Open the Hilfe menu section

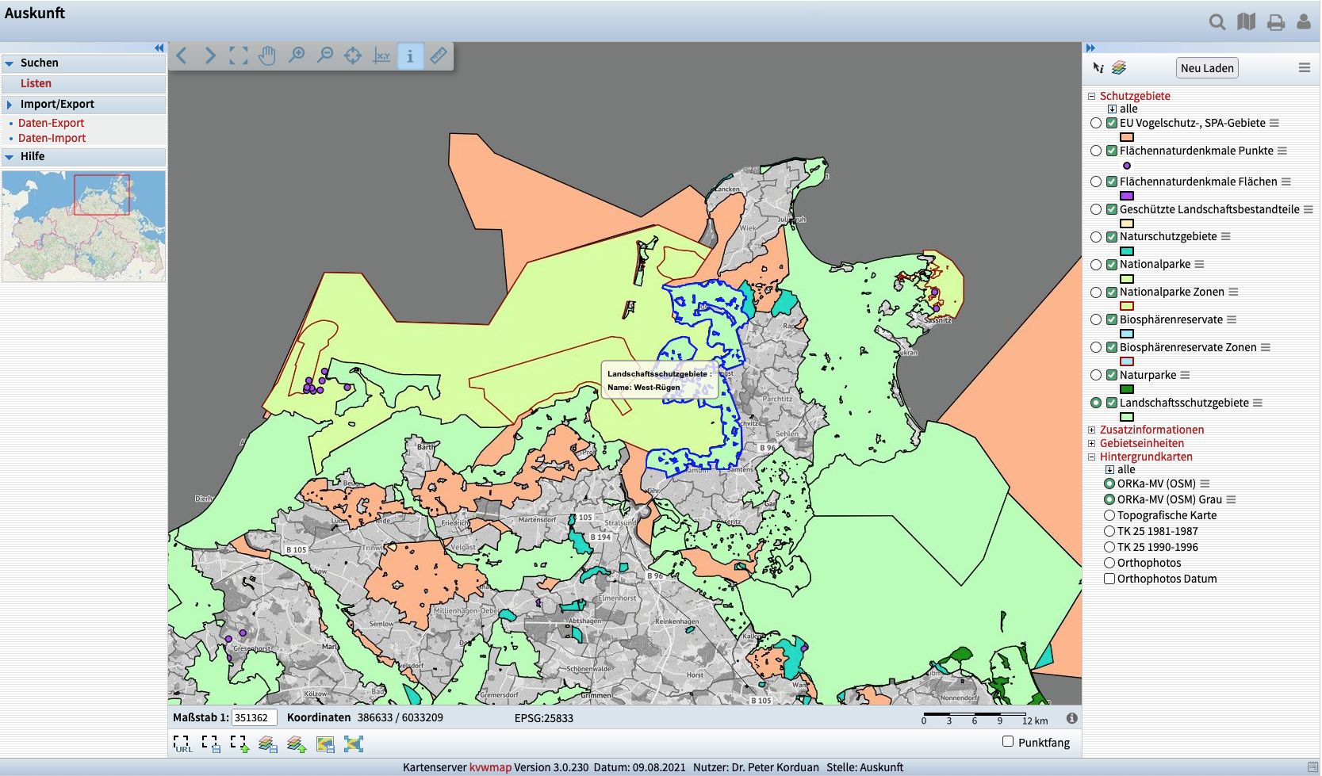[x=33, y=156]
